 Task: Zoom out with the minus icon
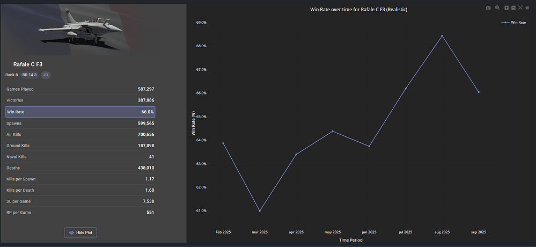click(x=513, y=8)
